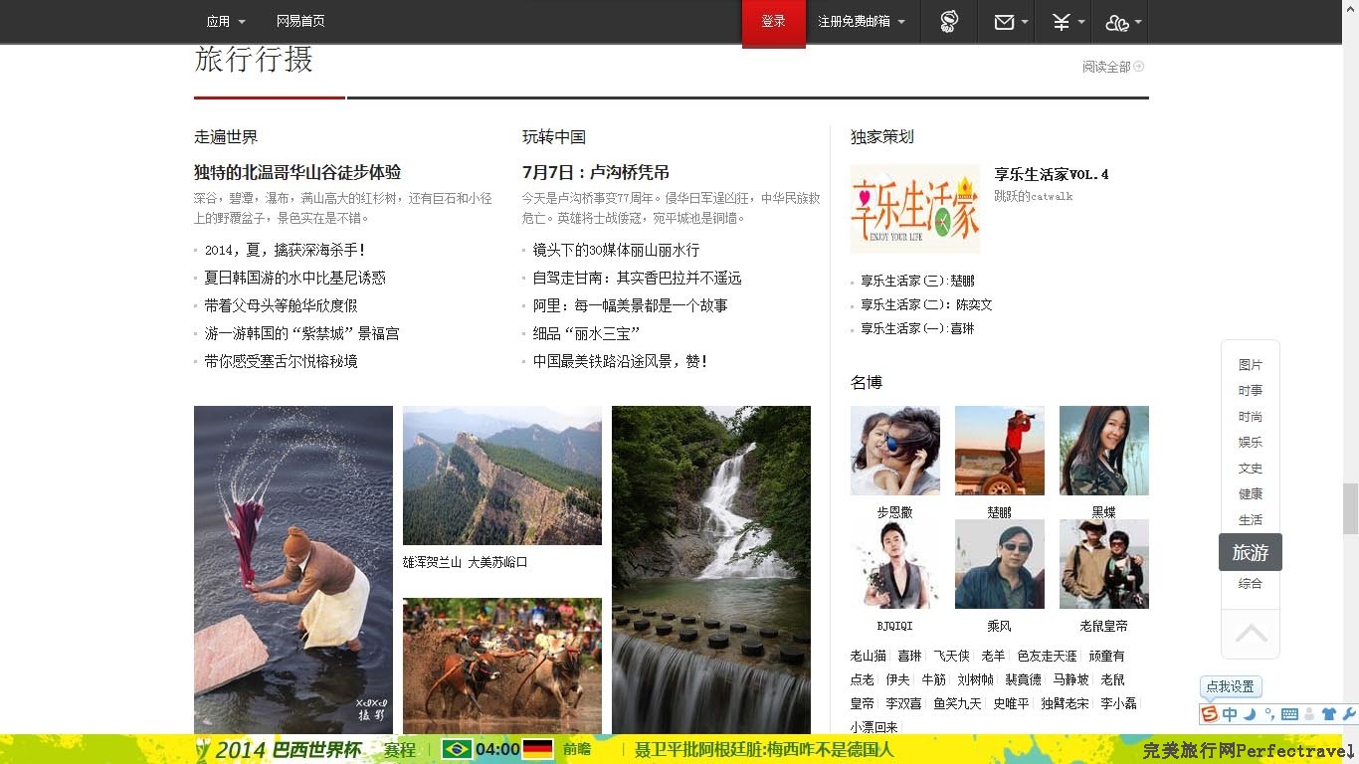Select highlighted 旅游 side nav item
1359x764 pixels.
[x=1251, y=552]
